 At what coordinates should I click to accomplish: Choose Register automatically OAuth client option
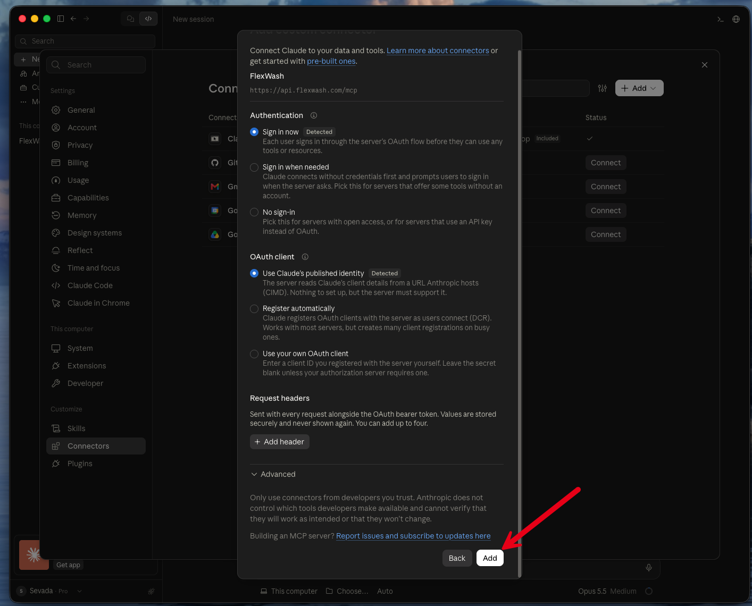[x=254, y=309]
